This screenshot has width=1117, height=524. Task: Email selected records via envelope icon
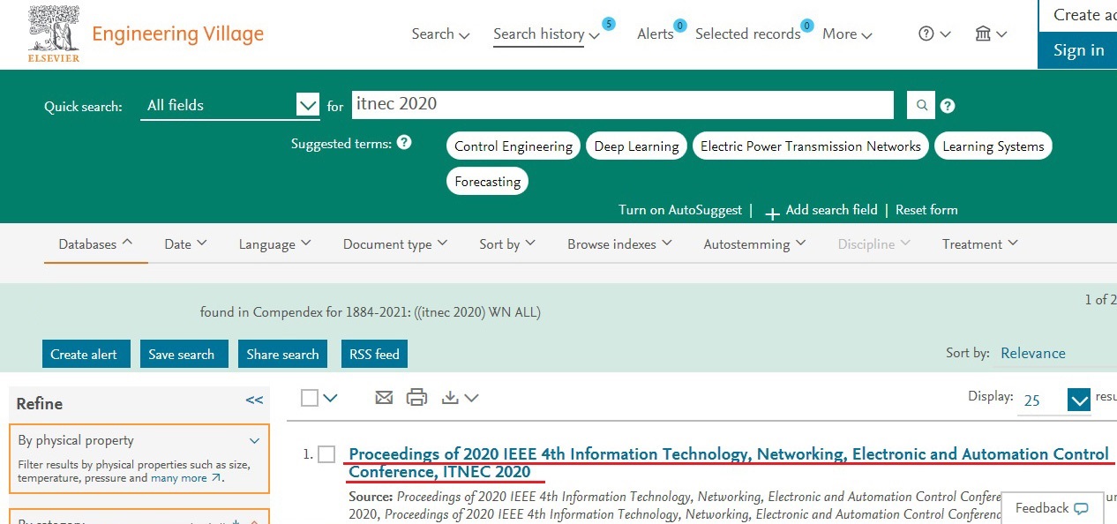click(384, 398)
